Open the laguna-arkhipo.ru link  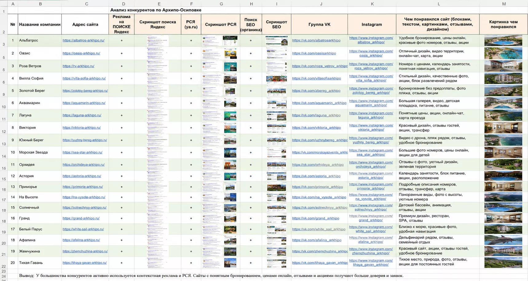pyautogui.click(x=82, y=115)
